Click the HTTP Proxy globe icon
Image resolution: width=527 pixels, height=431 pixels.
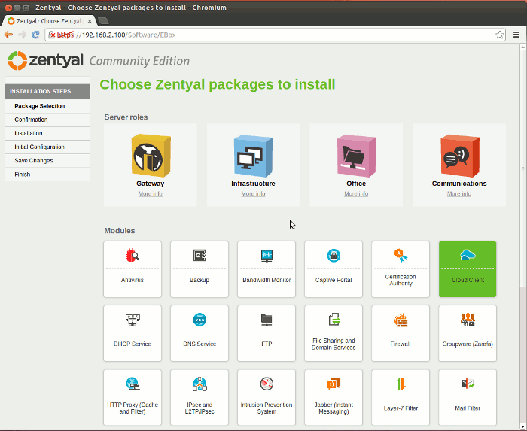click(133, 384)
